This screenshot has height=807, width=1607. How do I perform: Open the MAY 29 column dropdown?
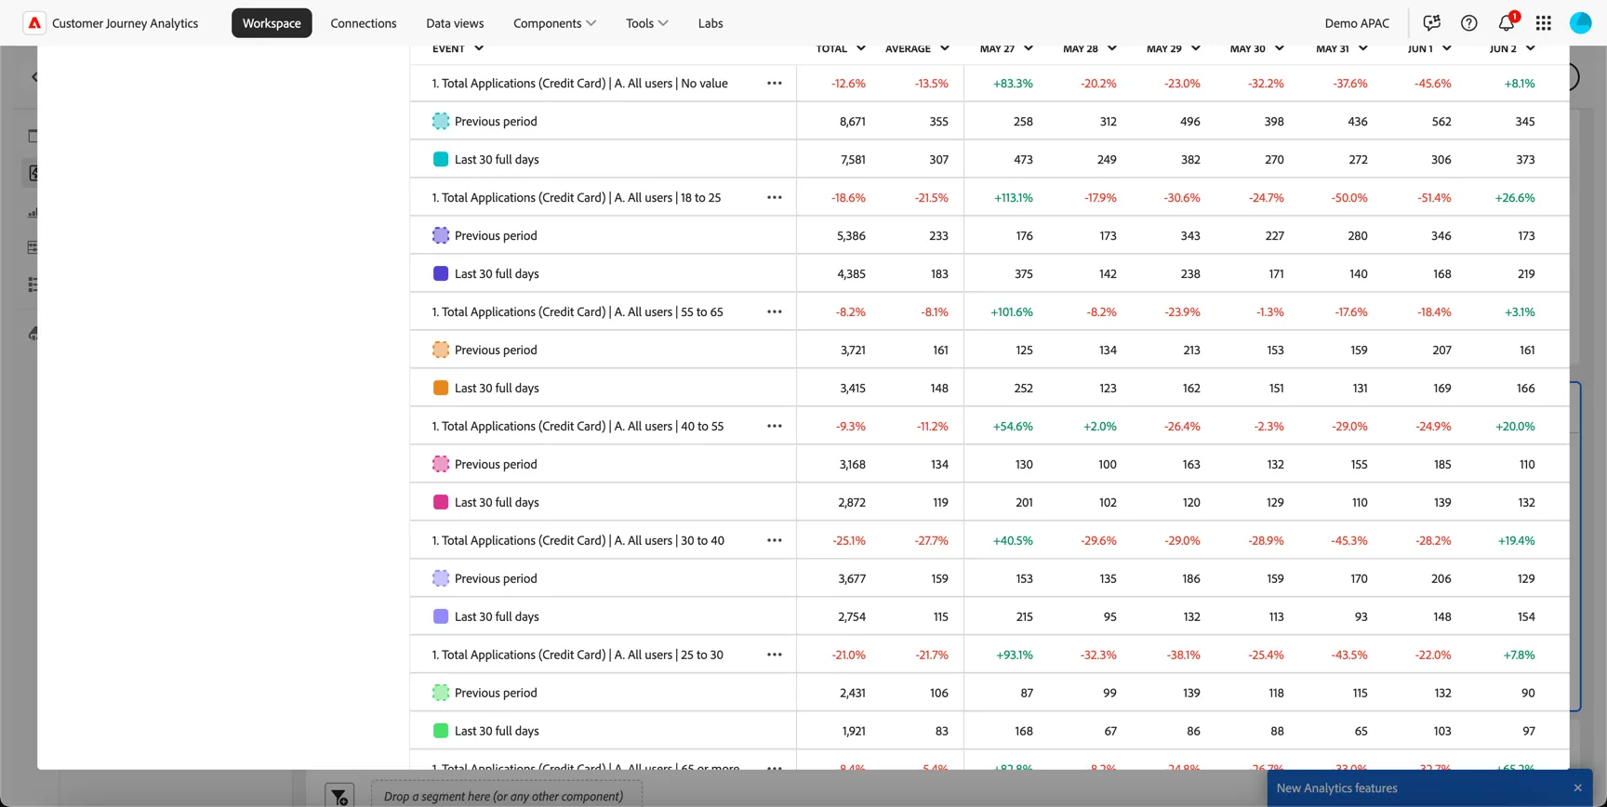pos(1196,48)
